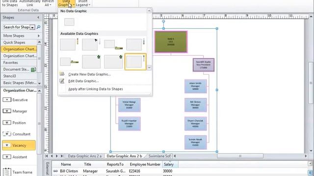The height and width of the screenshot is (176, 314).
Task: Go to last page tab arrow
Action: tap(62, 156)
